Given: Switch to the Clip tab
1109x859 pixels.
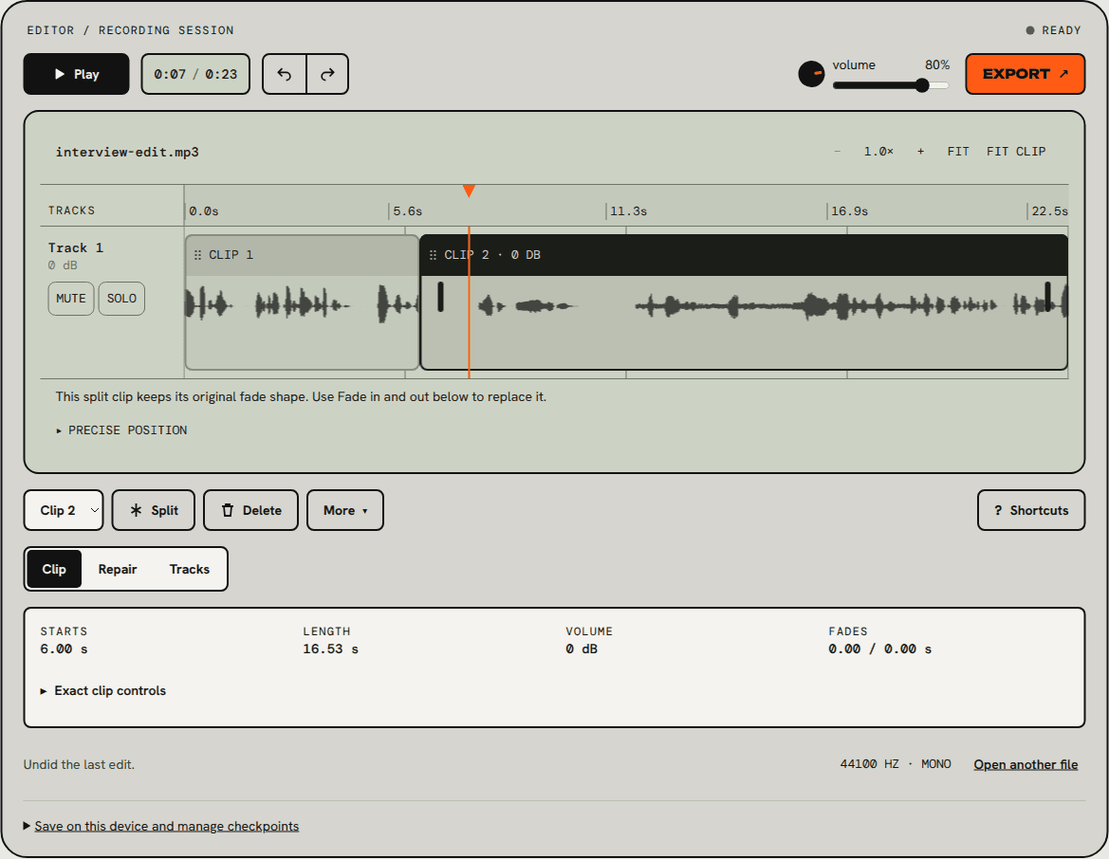Looking at the screenshot, I should click(x=54, y=569).
